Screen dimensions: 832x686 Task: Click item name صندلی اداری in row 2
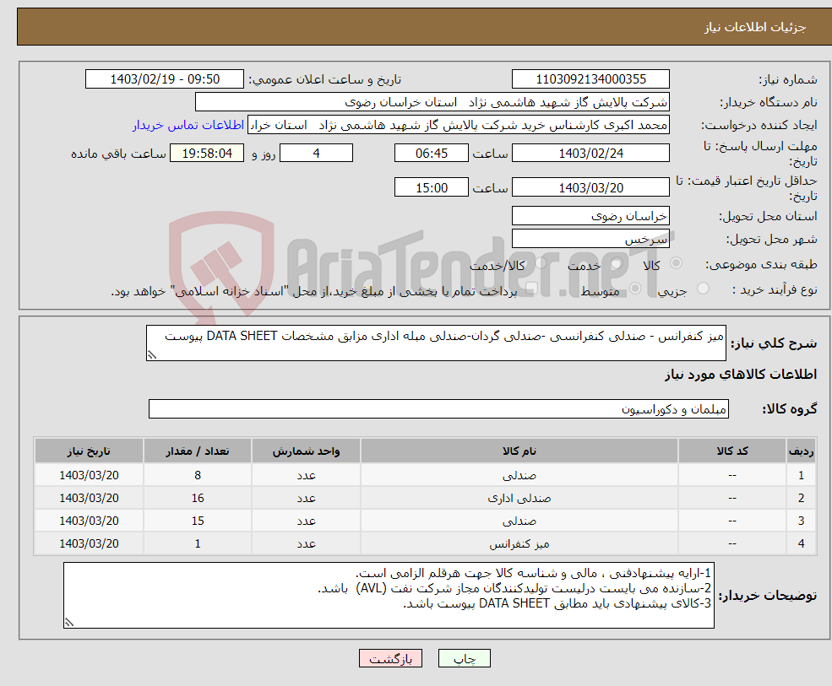point(519,499)
